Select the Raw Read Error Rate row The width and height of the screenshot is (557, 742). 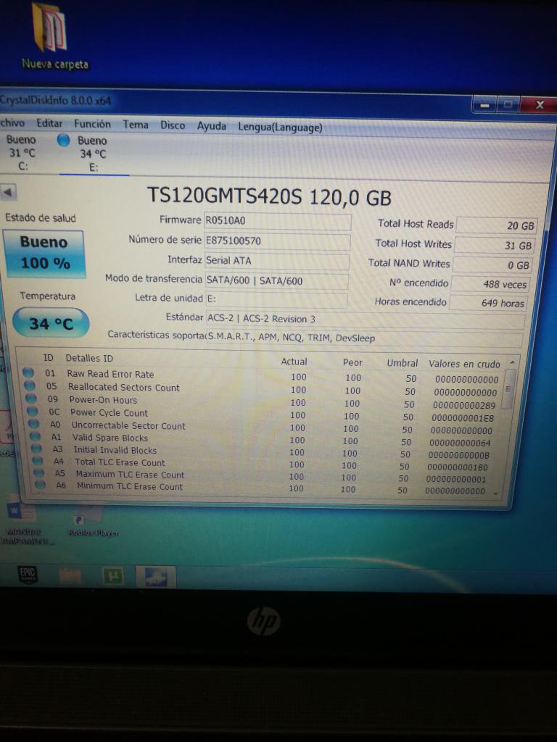(x=261, y=376)
